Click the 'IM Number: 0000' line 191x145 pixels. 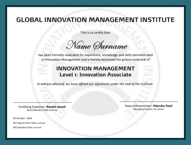click(22, 118)
